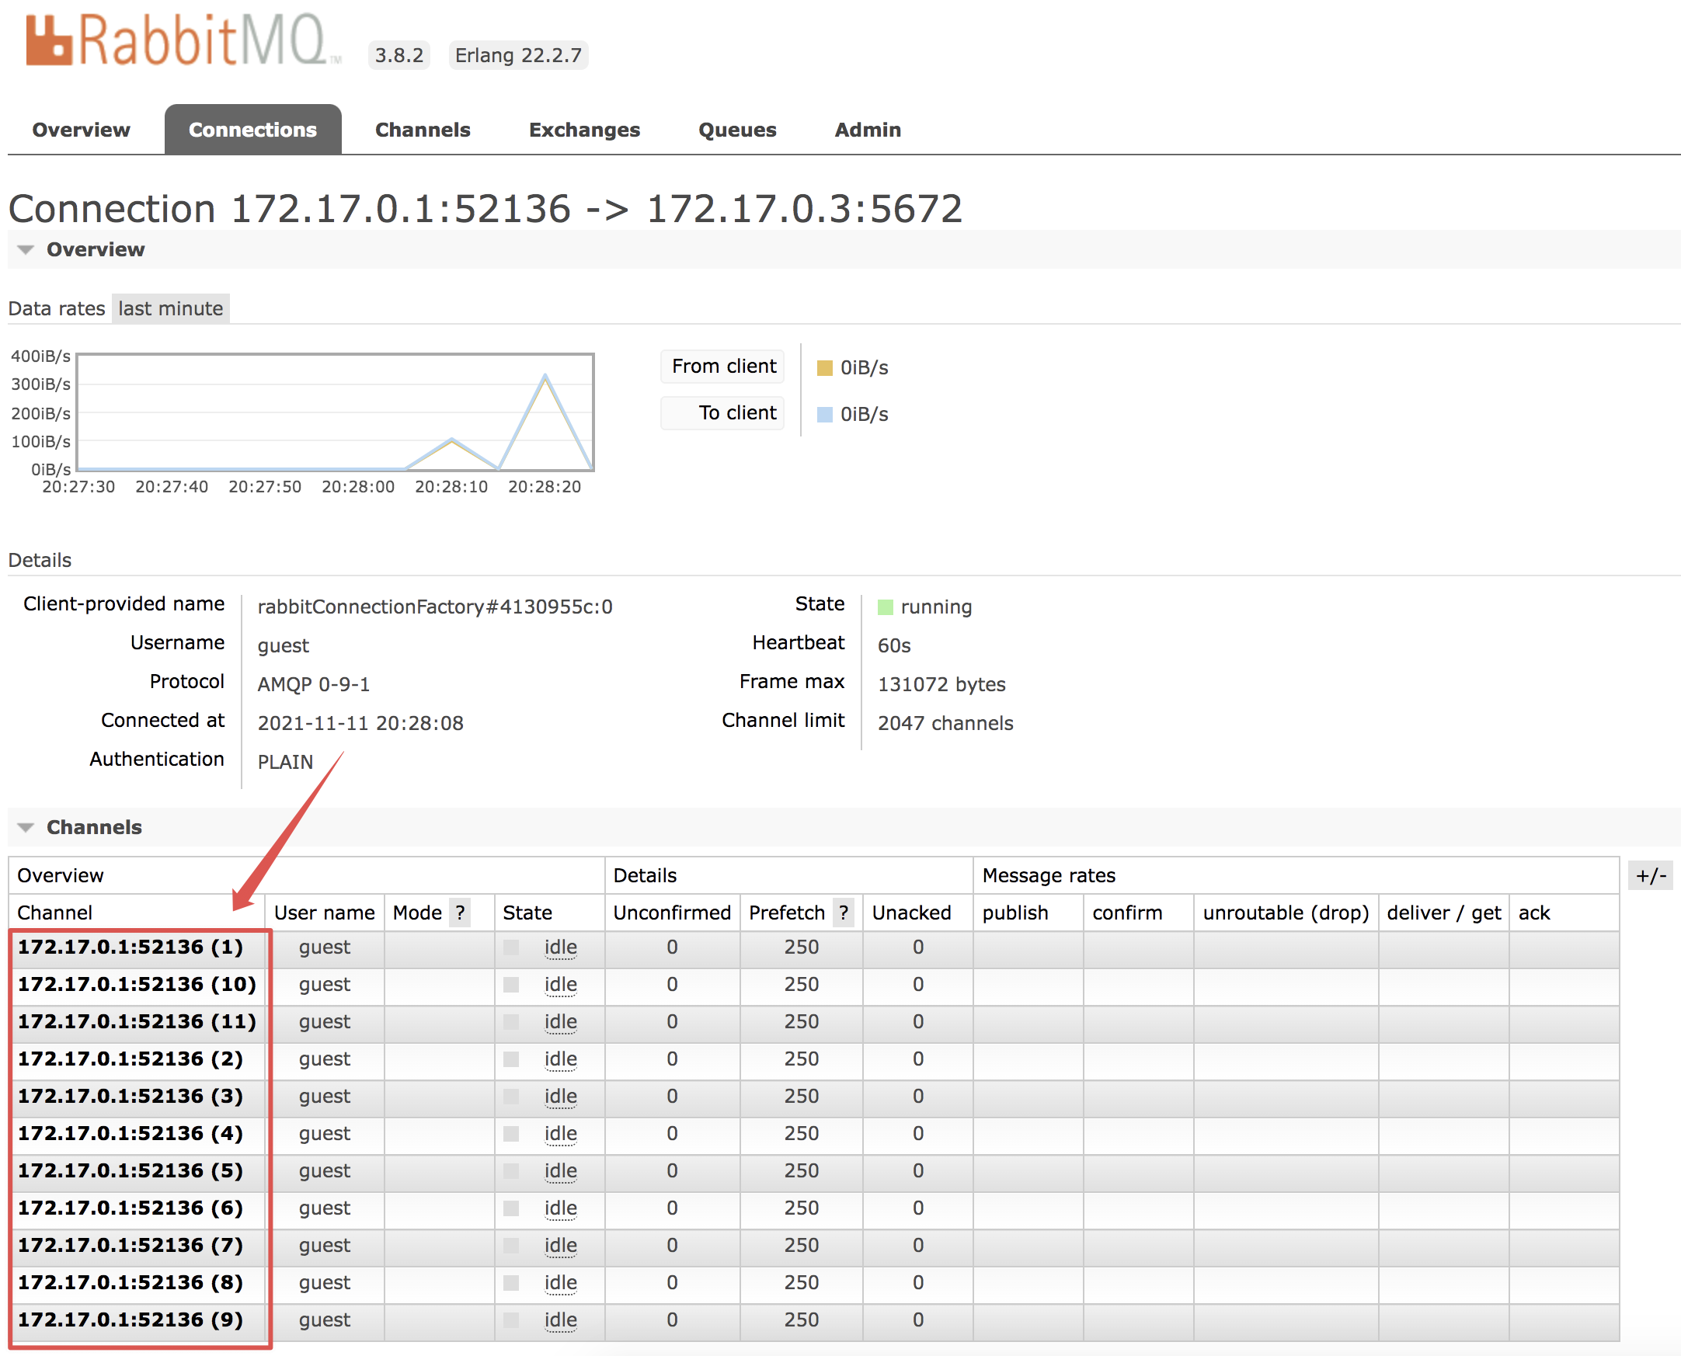Collapse the Overview section
The width and height of the screenshot is (1681, 1356).
[26, 249]
